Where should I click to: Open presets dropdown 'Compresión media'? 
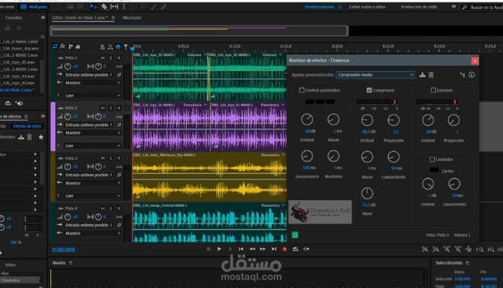[375, 75]
